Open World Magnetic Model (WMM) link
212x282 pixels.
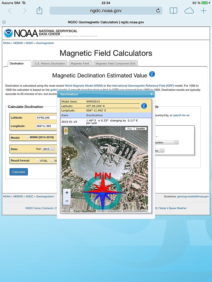tap(84, 86)
